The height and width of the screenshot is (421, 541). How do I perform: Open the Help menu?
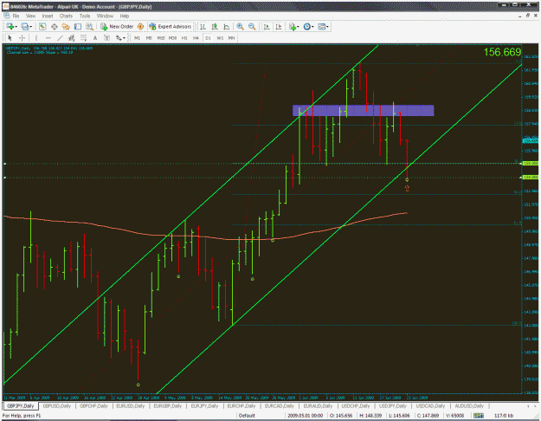point(125,16)
